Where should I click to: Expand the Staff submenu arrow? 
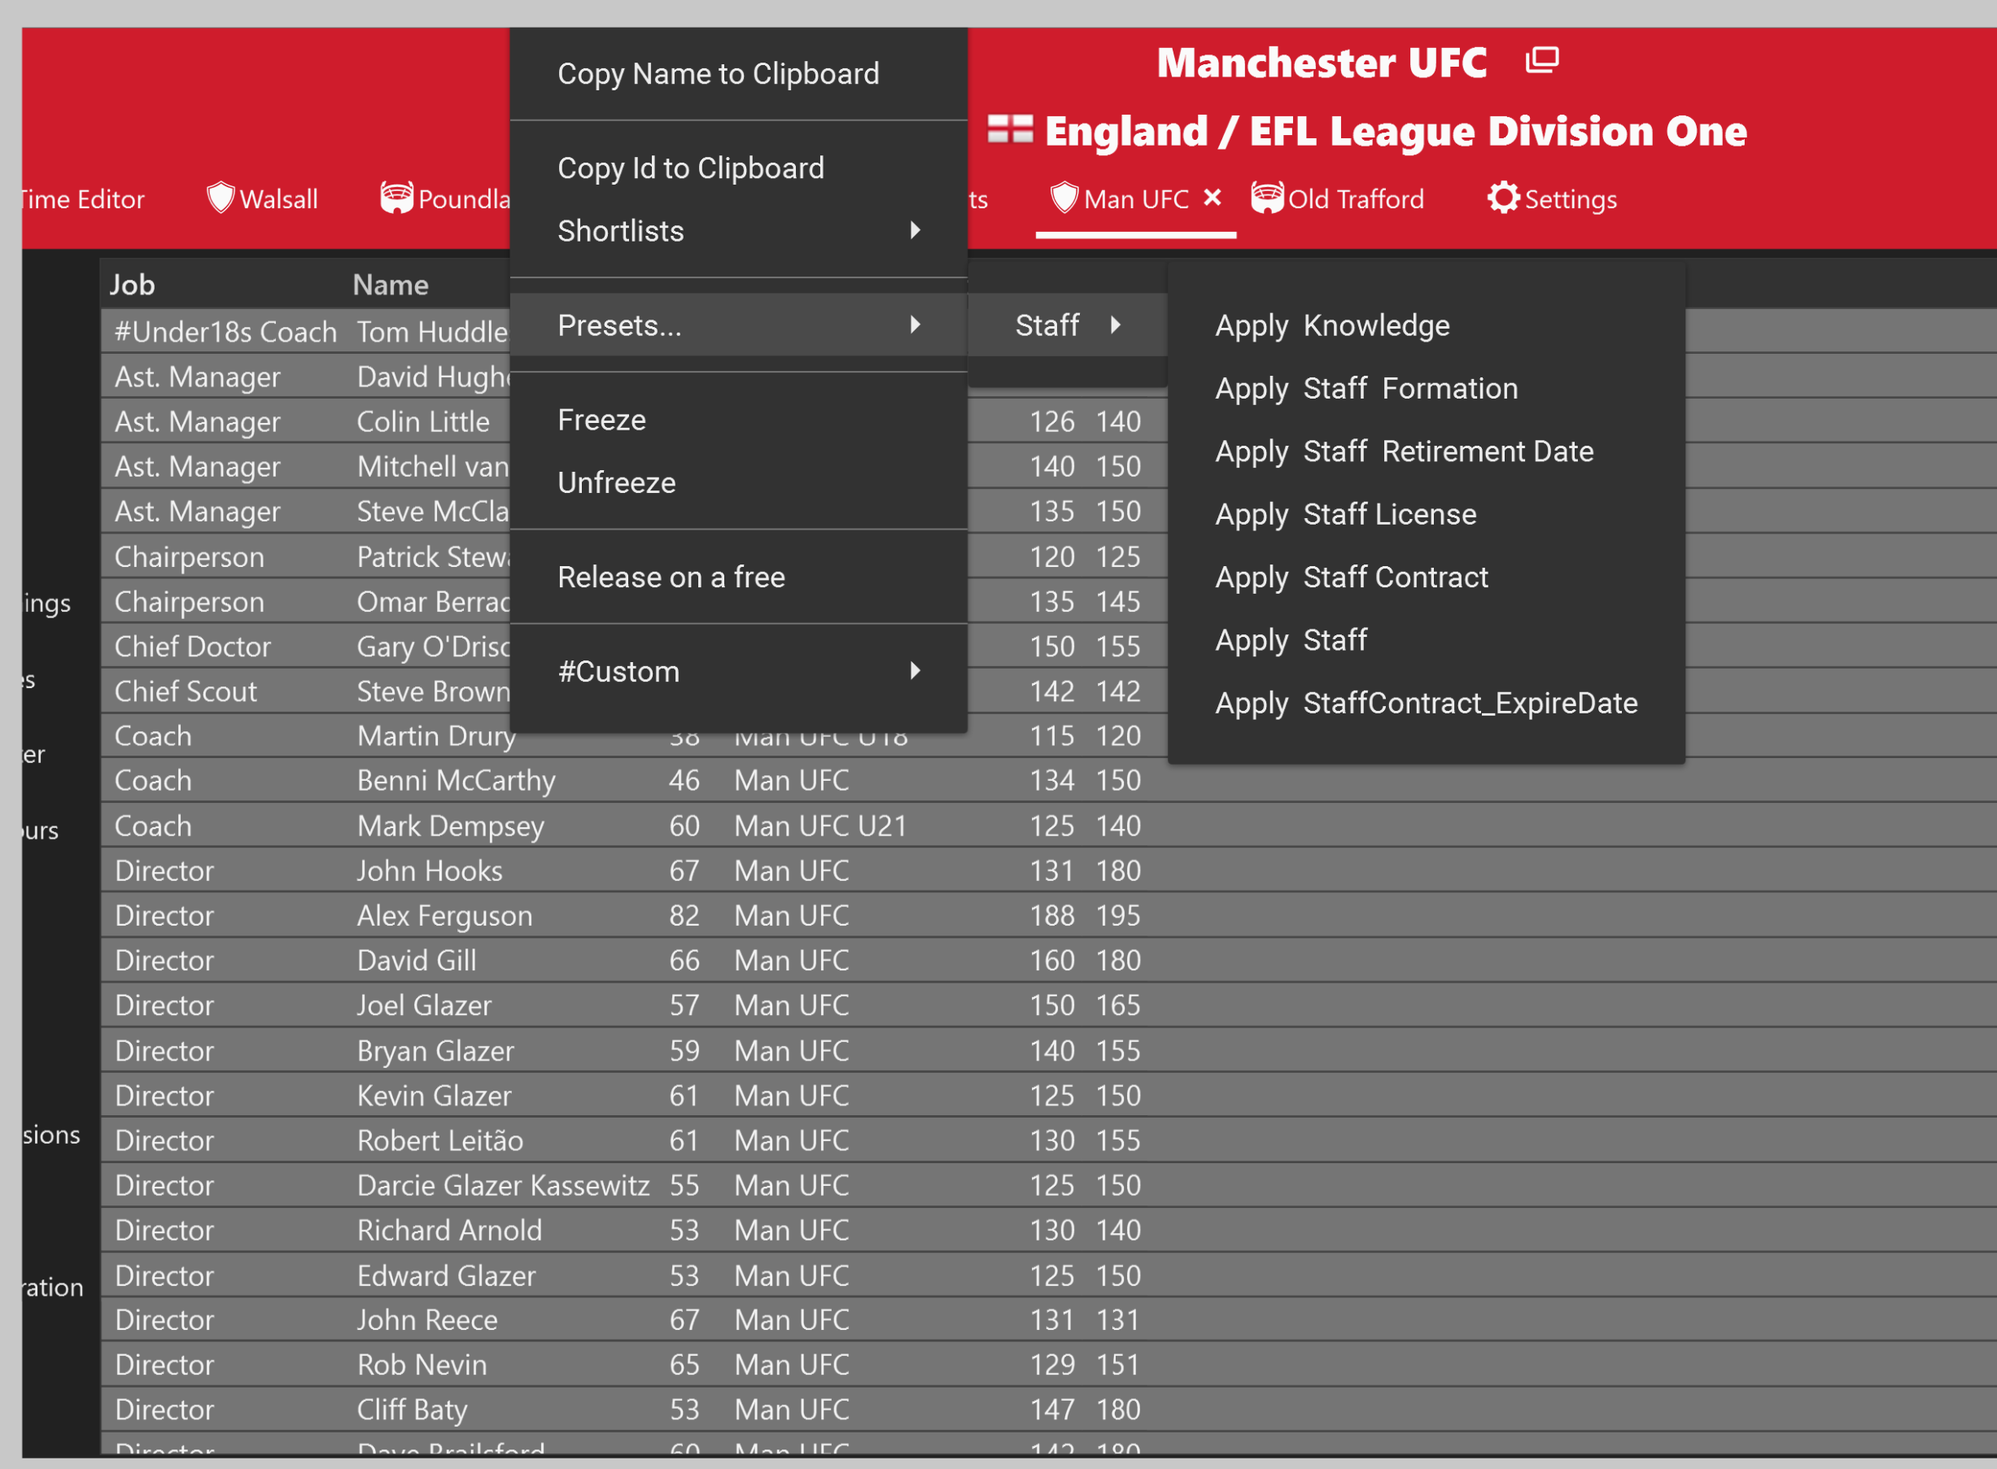click(1115, 325)
